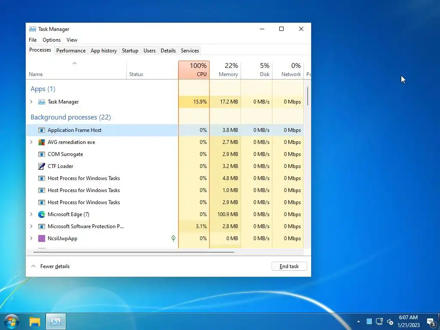This screenshot has height=330, width=440.
Task: Open the Windows Start orb
Action: point(12,321)
